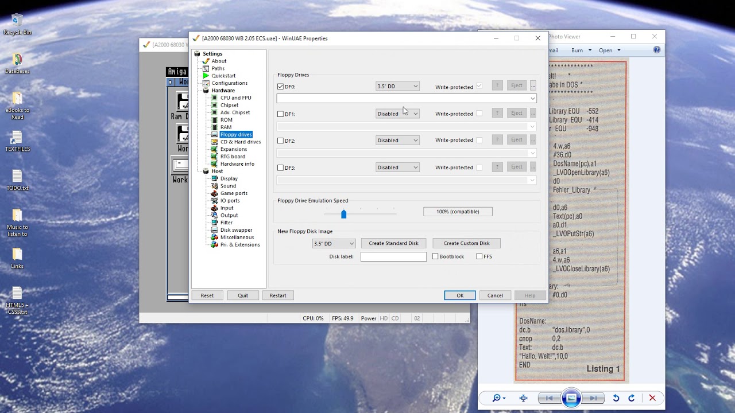The width and height of the screenshot is (735, 413).
Task: Go to Configurations in the tree
Action: coord(229,83)
